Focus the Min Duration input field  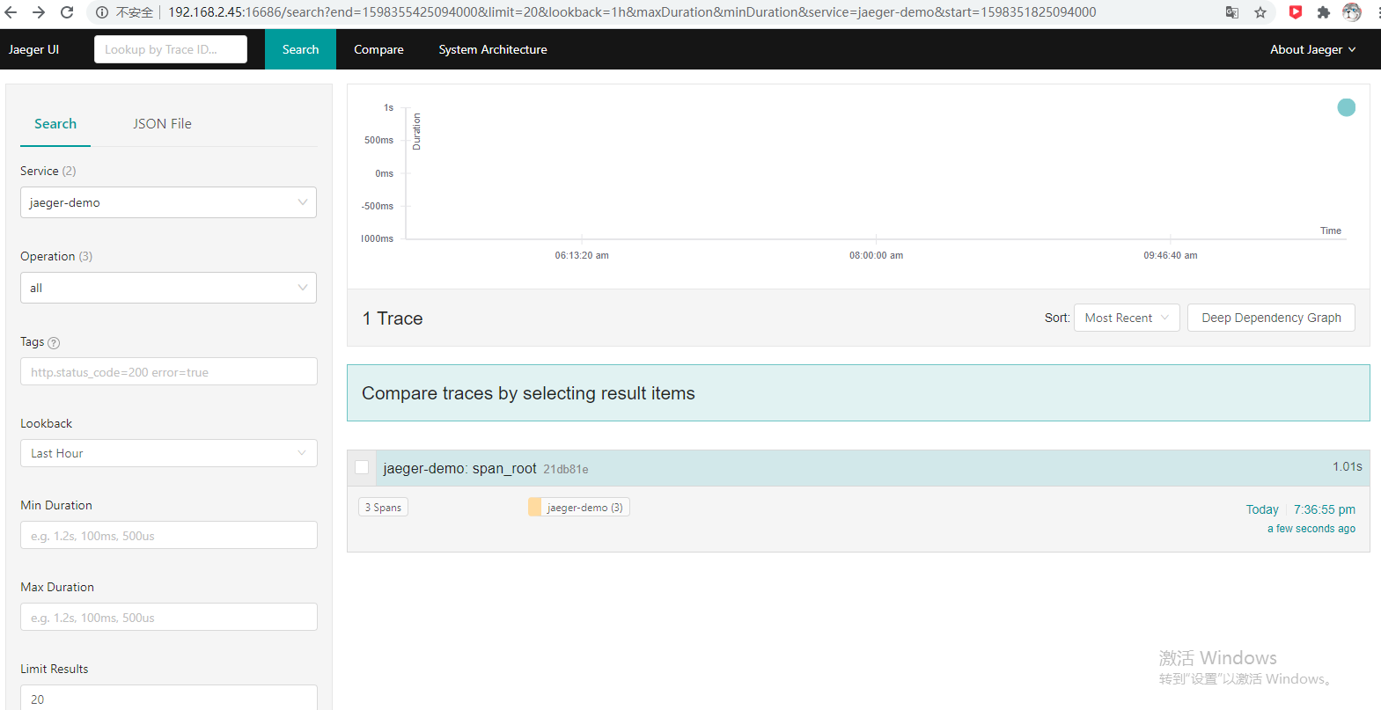(168, 535)
